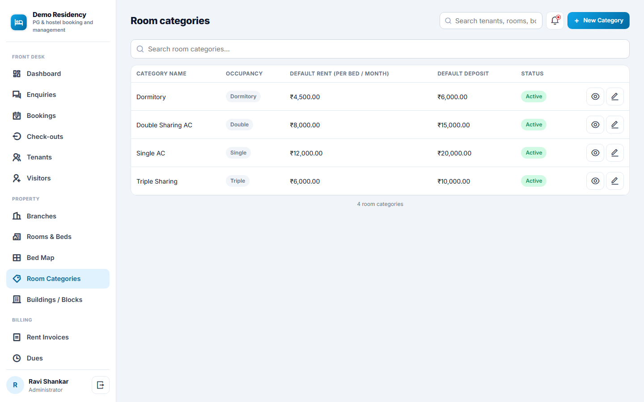View the Dormitory category details (eye icon)

(x=595, y=96)
